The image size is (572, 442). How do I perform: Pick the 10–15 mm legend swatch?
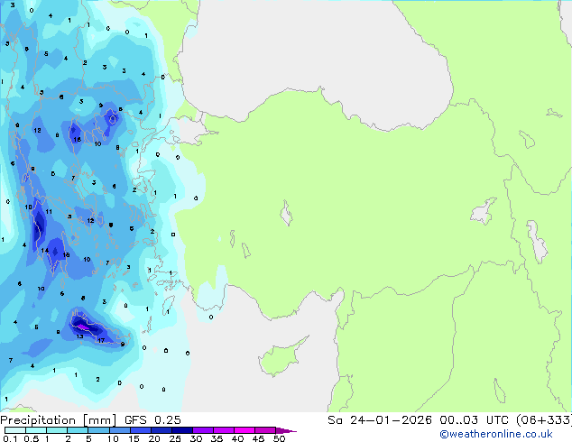[119, 430]
